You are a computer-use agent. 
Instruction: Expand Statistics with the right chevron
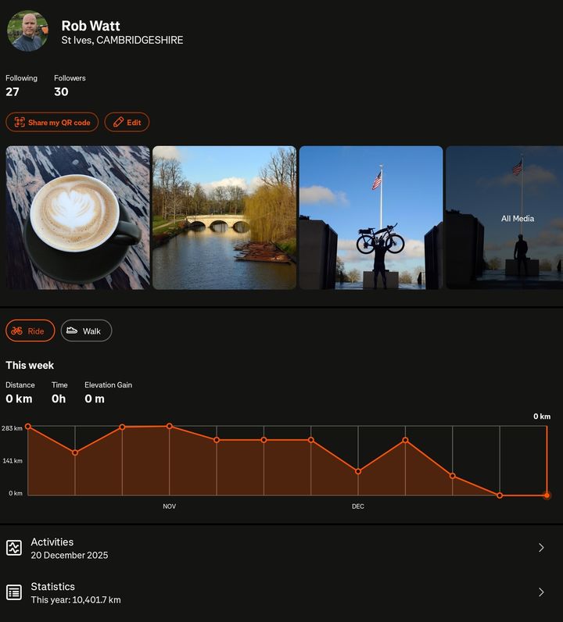[541, 592]
